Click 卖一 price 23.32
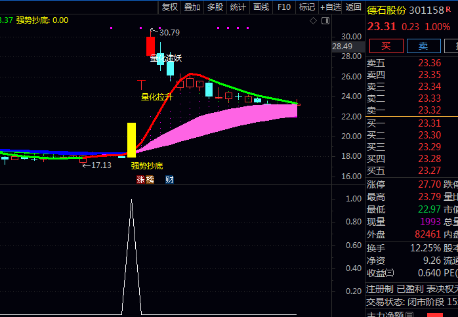This screenshot has width=458, height=317. tap(429, 110)
